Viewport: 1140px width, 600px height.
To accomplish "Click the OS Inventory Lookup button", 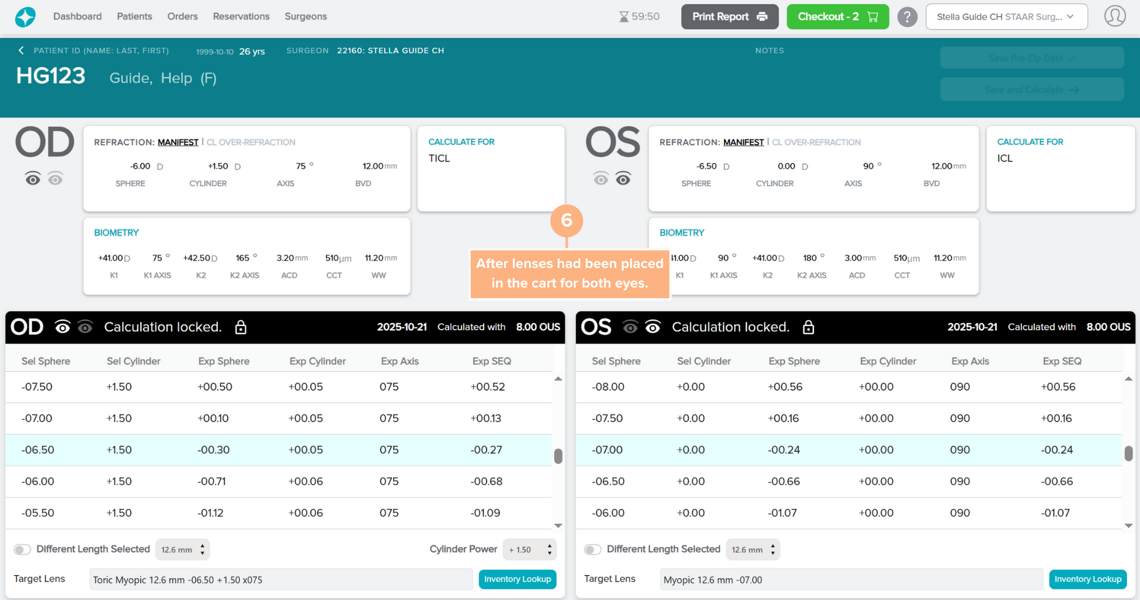I will coord(1087,579).
